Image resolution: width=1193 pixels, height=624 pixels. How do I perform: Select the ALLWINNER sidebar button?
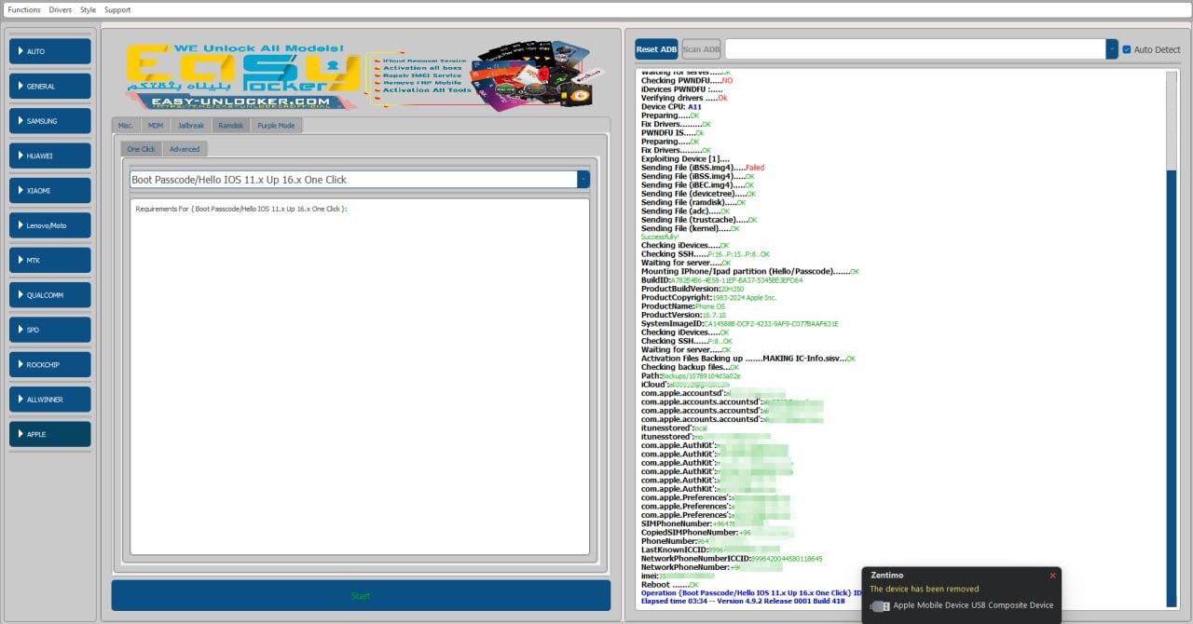(x=50, y=399)
